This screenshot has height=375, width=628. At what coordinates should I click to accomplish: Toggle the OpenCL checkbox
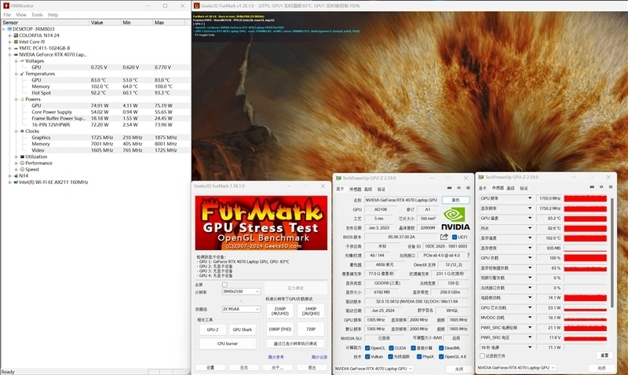tap(367, 348)
